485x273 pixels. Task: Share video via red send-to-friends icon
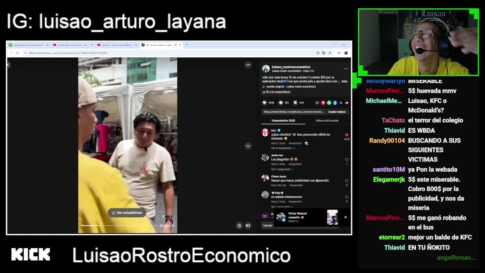click(323, 103)
